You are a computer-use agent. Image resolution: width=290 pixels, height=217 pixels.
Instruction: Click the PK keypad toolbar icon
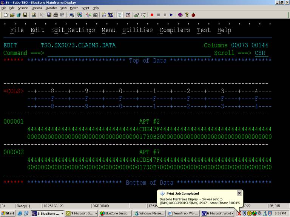[x=128, y=15]
